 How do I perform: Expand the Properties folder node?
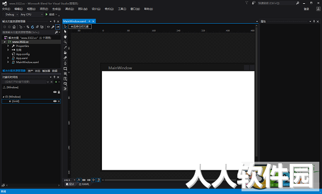point(8,46)
